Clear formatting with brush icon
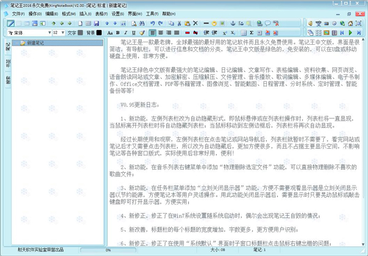This screenshot has height=256, width=368. pyautogui.click(x=142, y=33)
